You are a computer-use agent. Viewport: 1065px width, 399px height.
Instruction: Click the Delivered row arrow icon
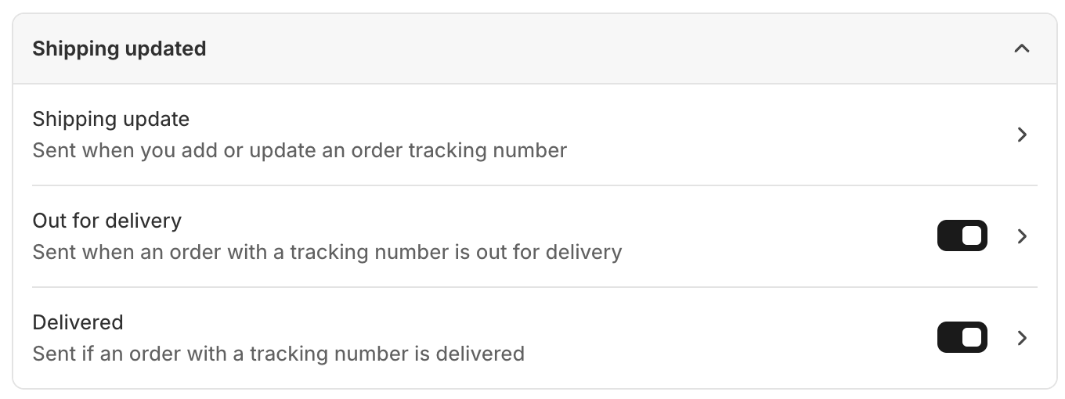point(1021,338)
